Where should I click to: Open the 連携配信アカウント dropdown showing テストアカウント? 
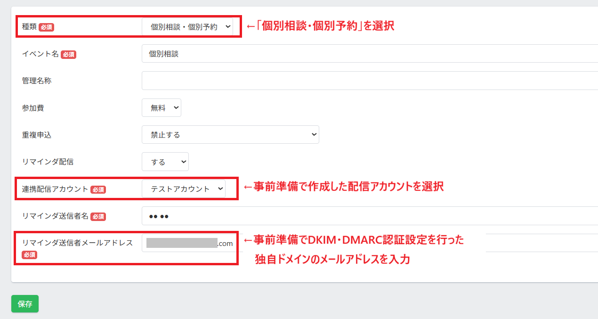tap(184, 189)
